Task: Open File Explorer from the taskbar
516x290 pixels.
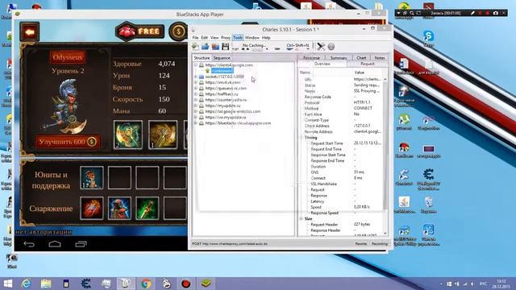Action: (x=46, y=284)
